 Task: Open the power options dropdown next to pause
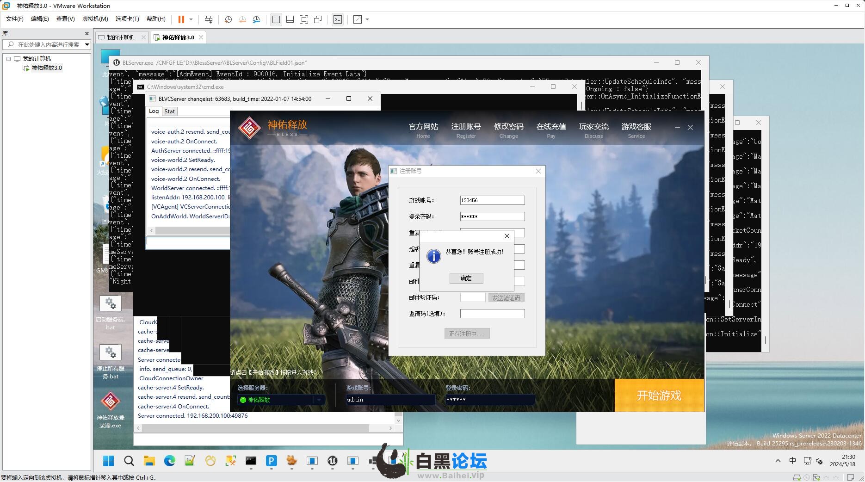191,19
